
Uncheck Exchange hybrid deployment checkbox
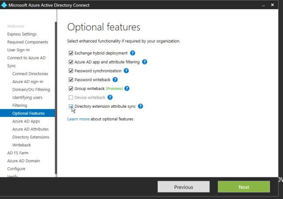point(71,53)
